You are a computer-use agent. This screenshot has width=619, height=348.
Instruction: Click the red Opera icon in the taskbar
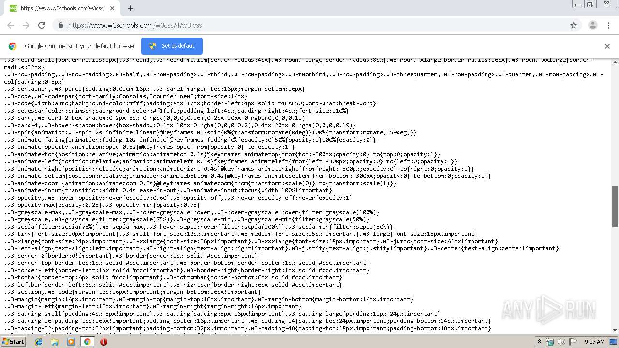[x=103, y=342]
